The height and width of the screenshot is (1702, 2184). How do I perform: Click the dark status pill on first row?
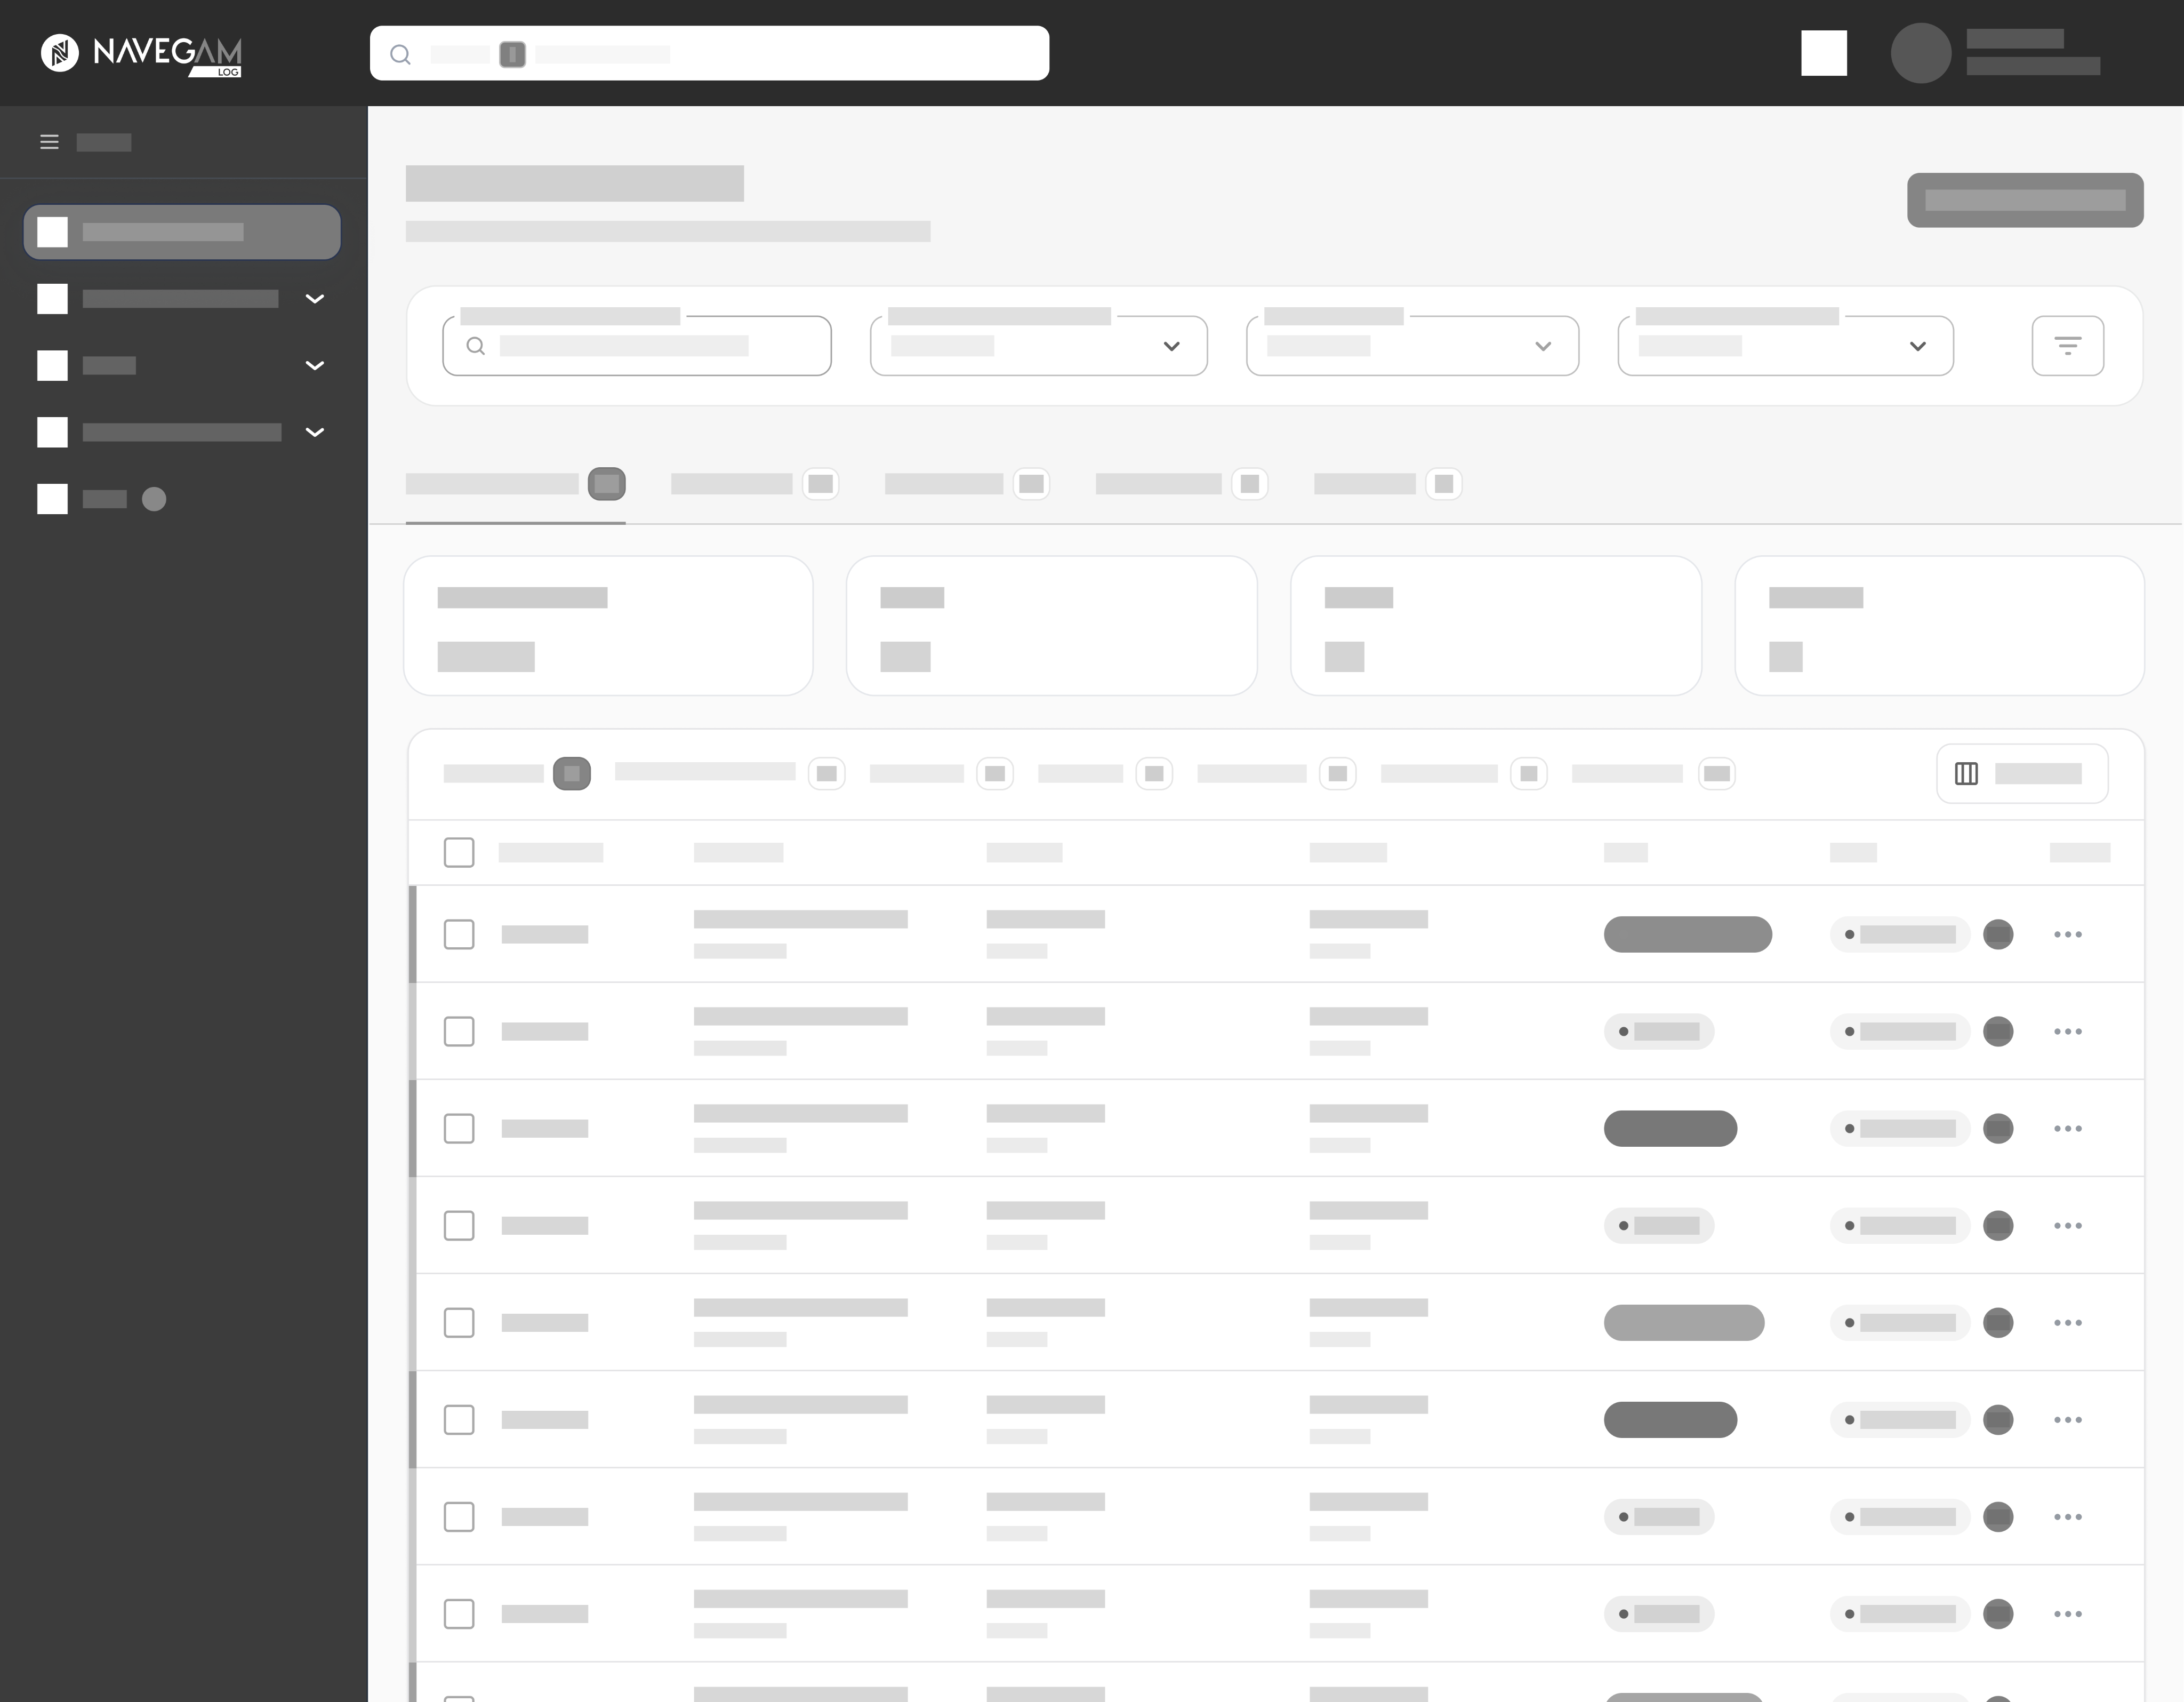pos(1687,933)
